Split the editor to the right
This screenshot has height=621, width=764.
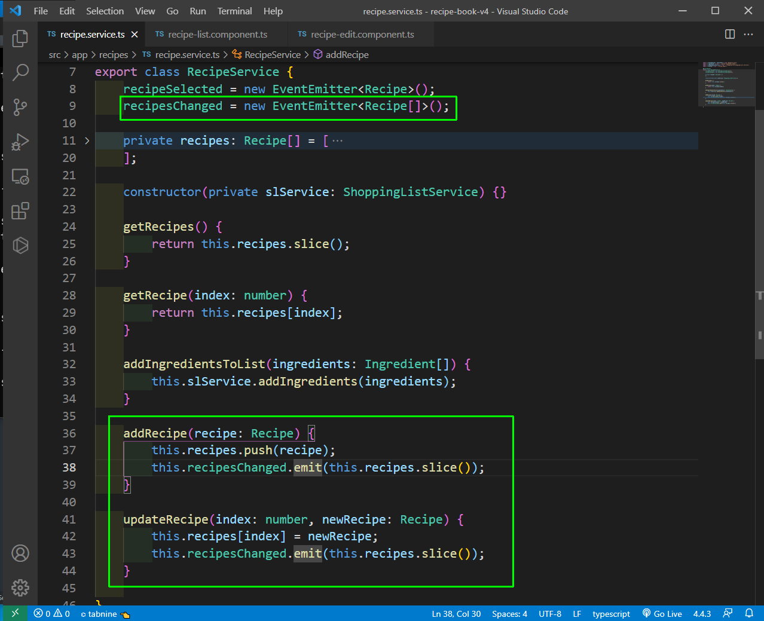(x=730, y=34)
